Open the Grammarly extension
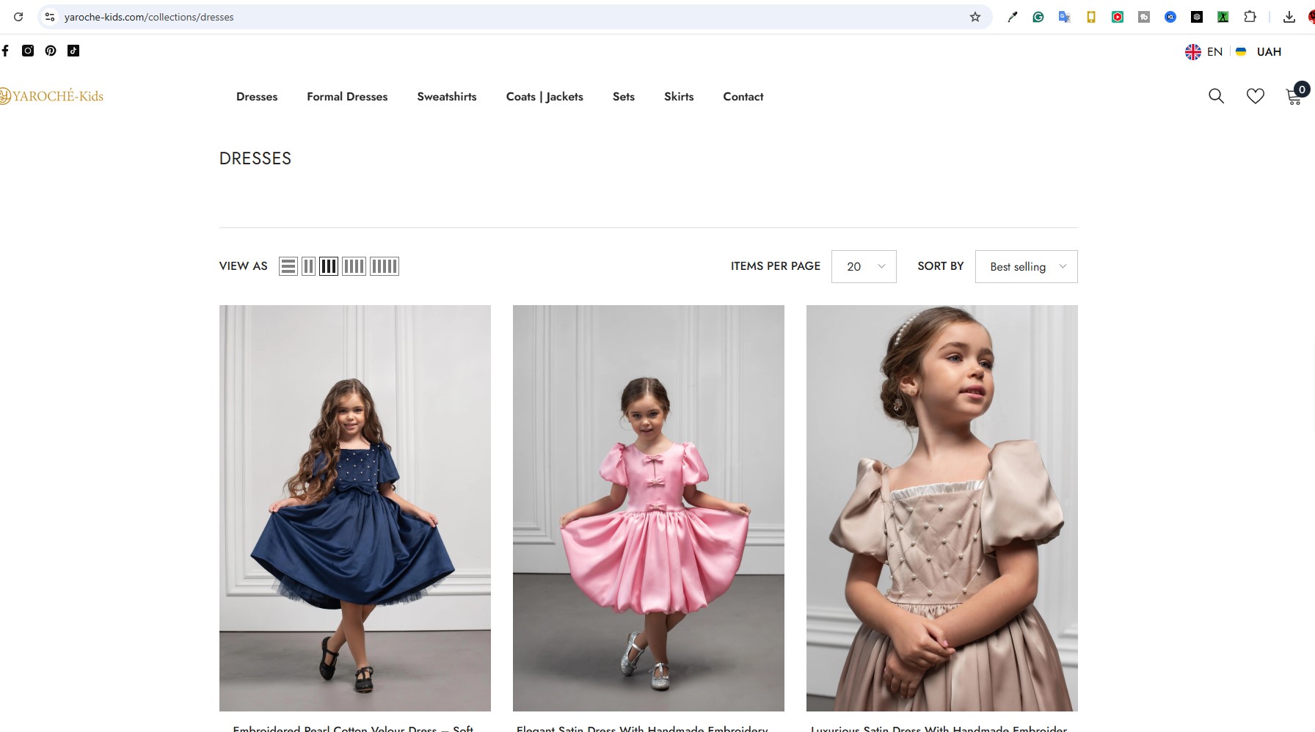The image size is (1315, 732). pos(1038,17)
